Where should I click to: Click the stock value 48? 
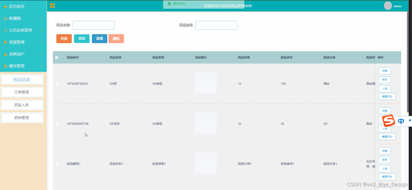pos(282,124)
